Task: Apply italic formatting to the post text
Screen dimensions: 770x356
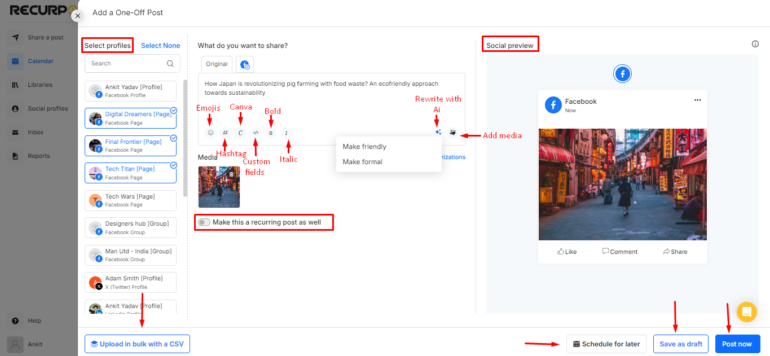Action: tap(286, 133)
